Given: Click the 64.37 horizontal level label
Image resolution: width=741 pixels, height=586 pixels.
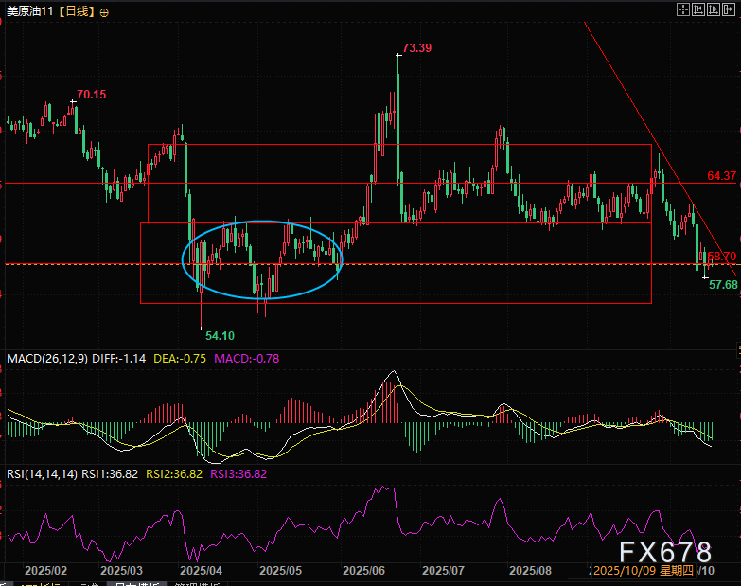Looking at the screenshot, I should pyautogui.click(x=721, y=176).
